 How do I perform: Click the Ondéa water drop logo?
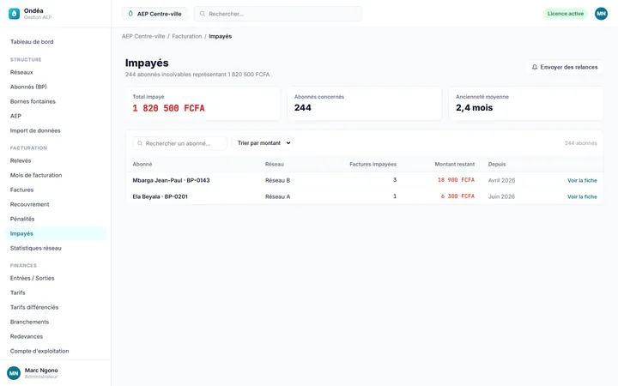point(14,14)
